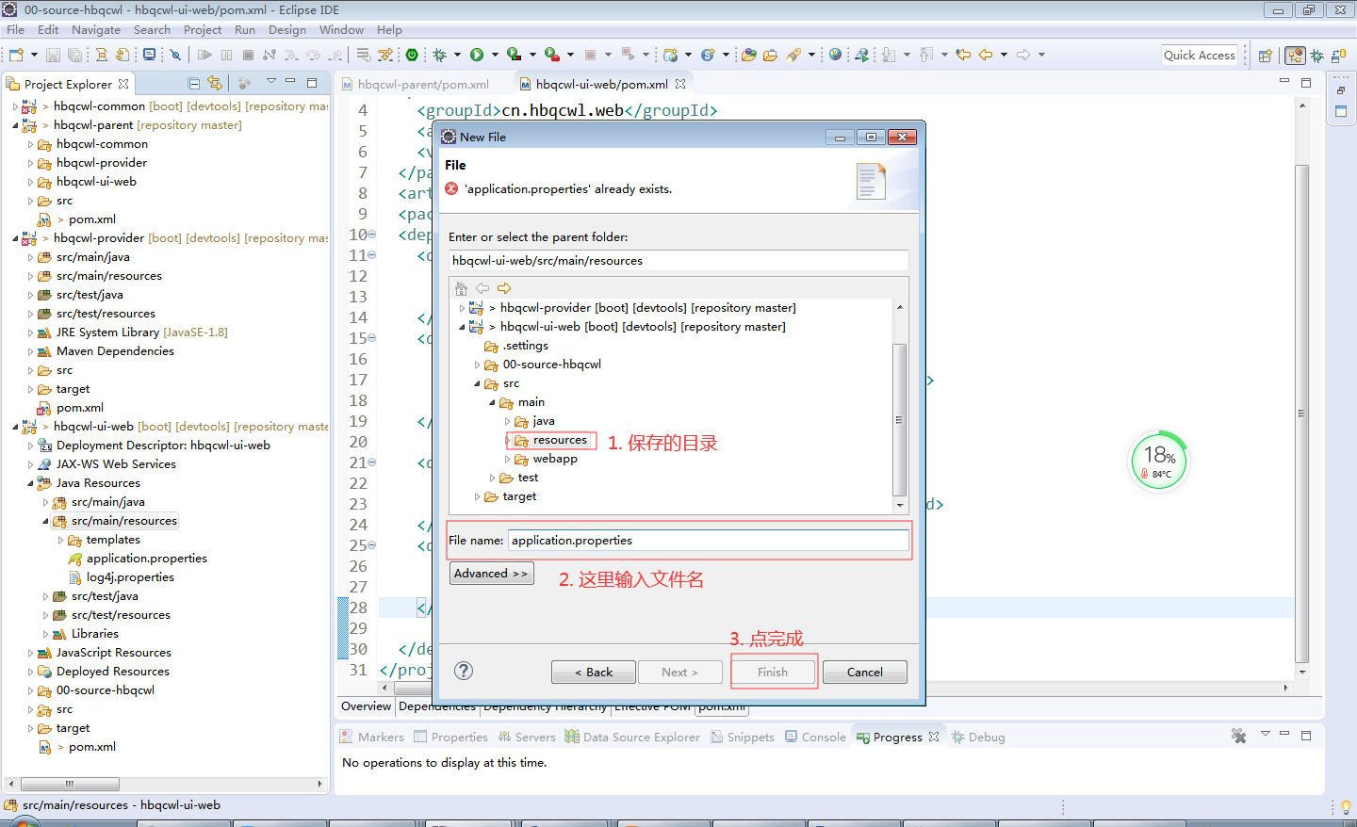This screenshot has height=827, width=1357.
Task: Click the Cancel button in New File dialog
Action: 865,672
